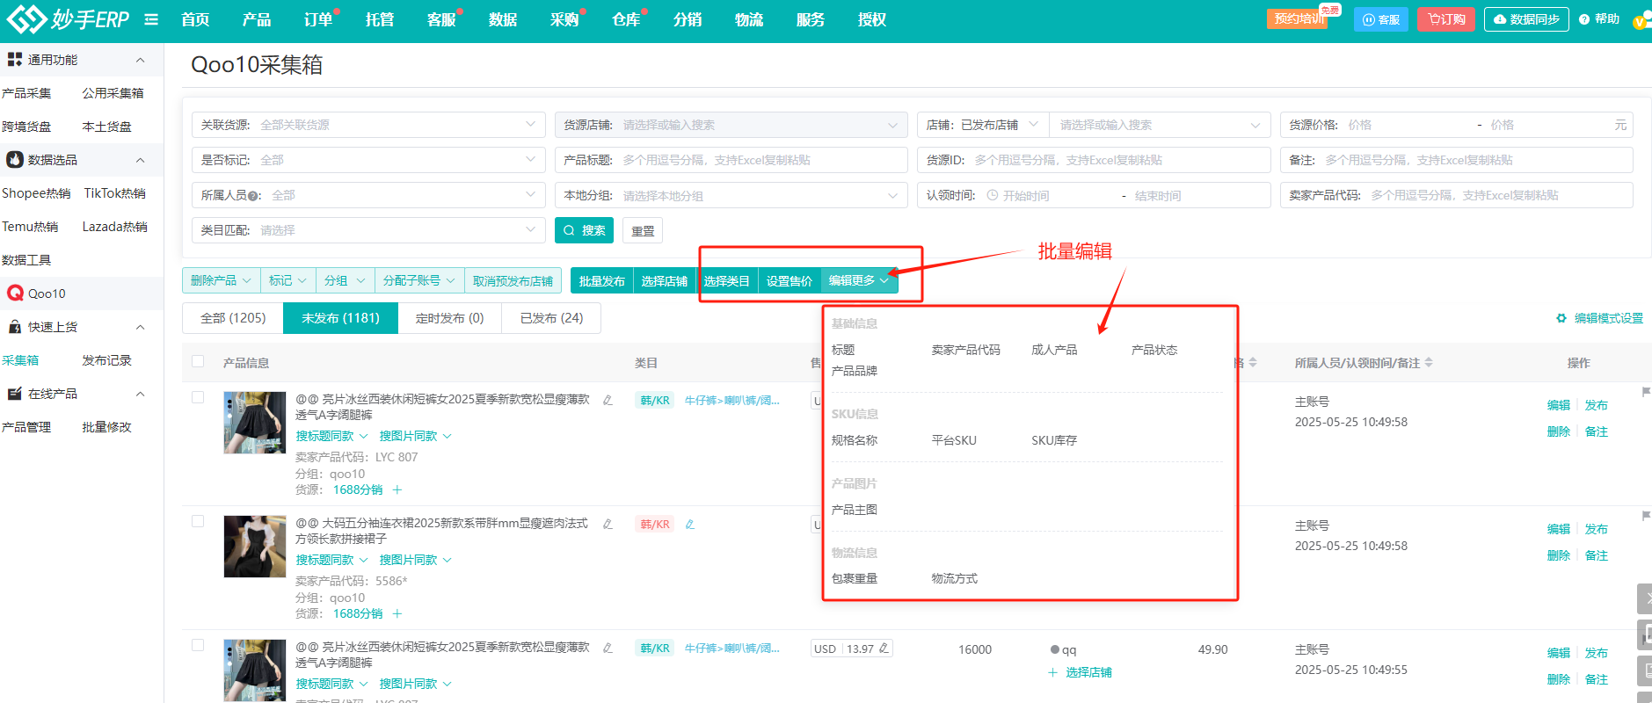Select 产品状态 in batch edit menu
Viewport: 1652px width, 703px height.
point(1153,350)
